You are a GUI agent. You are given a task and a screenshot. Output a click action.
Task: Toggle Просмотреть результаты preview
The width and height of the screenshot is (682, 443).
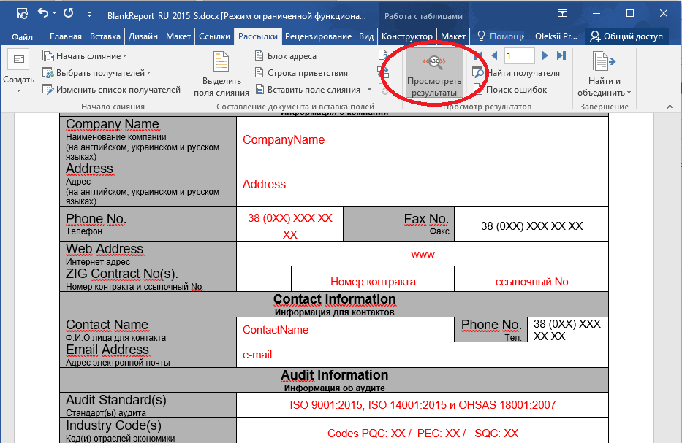click(434, 74)
